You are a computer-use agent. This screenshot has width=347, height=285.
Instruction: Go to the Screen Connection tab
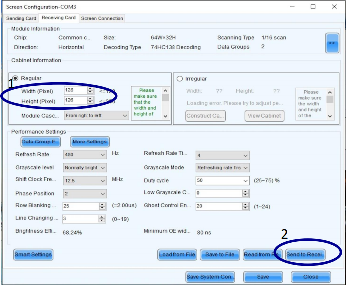coord(102,18)
